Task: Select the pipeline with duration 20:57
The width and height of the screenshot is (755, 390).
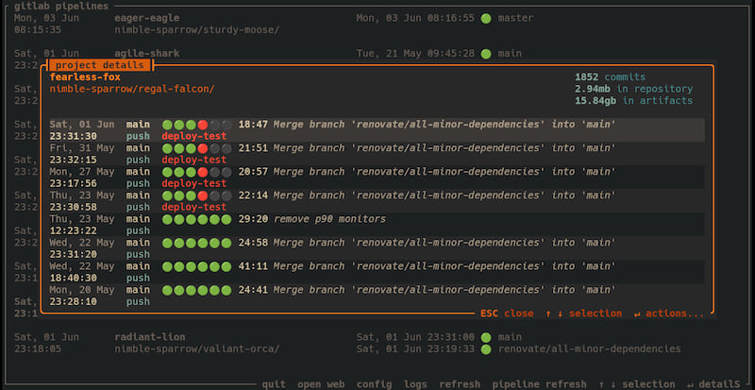Action: point(377,178)
